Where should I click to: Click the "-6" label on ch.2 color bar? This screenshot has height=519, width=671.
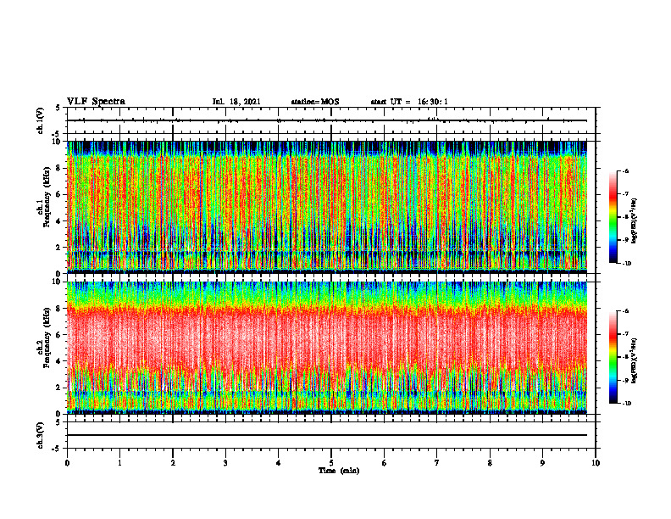[625, 311]
